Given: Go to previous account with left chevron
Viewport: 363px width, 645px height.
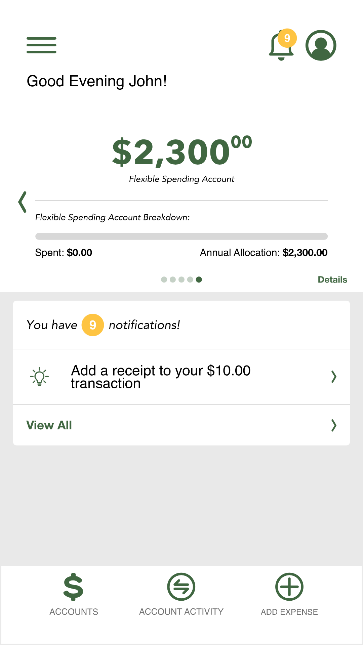Looking at the screenshot, I should click(23, 202).
